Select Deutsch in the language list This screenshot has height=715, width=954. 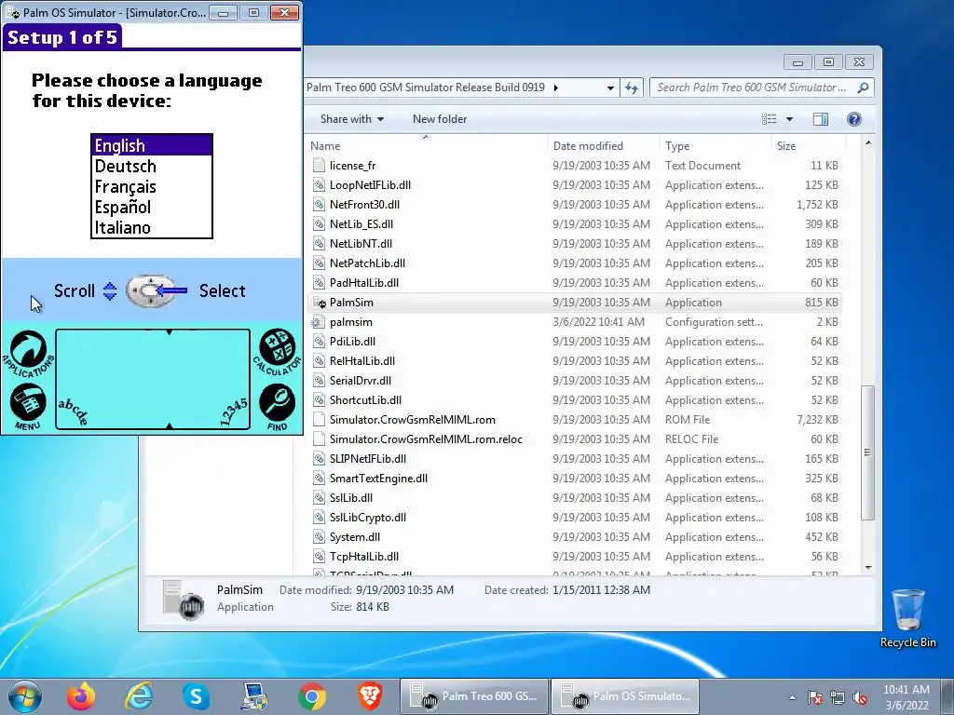[152, 166]
